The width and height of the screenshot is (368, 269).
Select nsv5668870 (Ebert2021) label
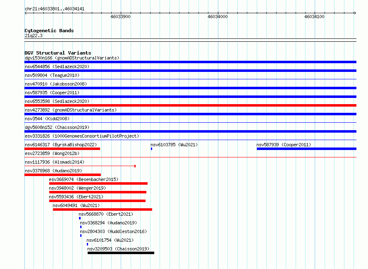click(x=106, y=214)
